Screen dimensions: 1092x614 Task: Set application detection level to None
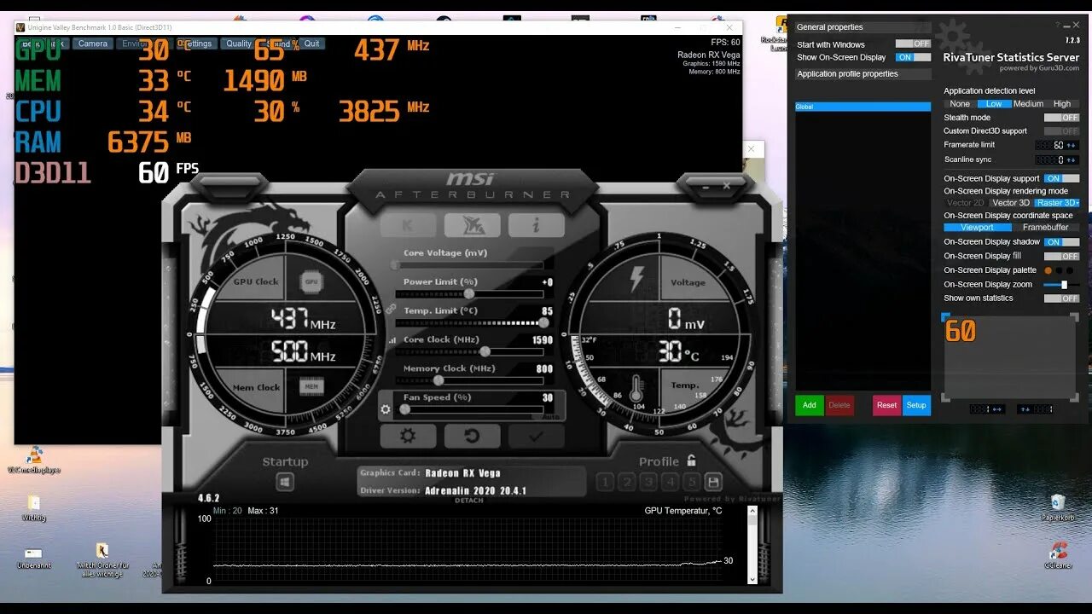(x=960, y=104)
